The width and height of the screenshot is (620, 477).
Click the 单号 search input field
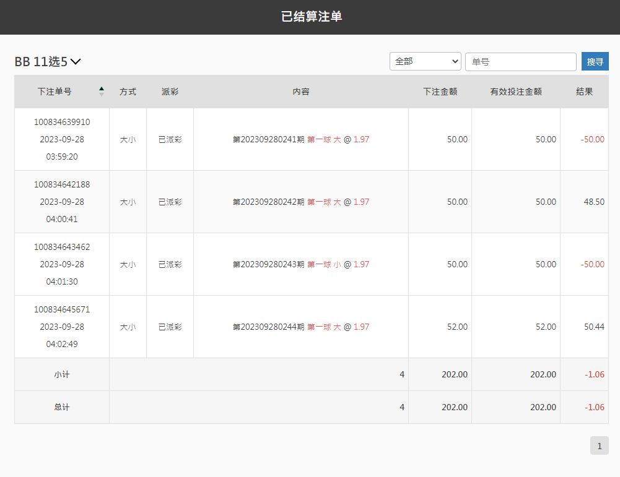520,62
